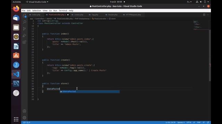Click the 'PHP Intelephense' breadcrumb segment
The width and height of the screenshot is (222, 124).
click(x=82, y=19)
